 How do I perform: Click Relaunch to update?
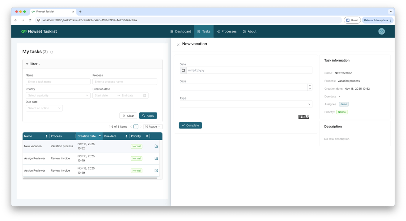pos(378,20)
